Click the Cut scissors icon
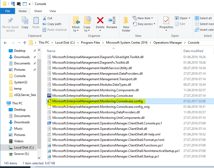214x168 pixels. [x=44, y=18]
